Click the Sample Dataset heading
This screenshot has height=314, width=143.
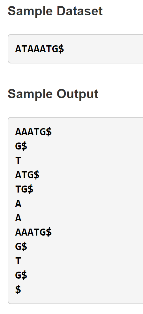(x=55, y=11)
